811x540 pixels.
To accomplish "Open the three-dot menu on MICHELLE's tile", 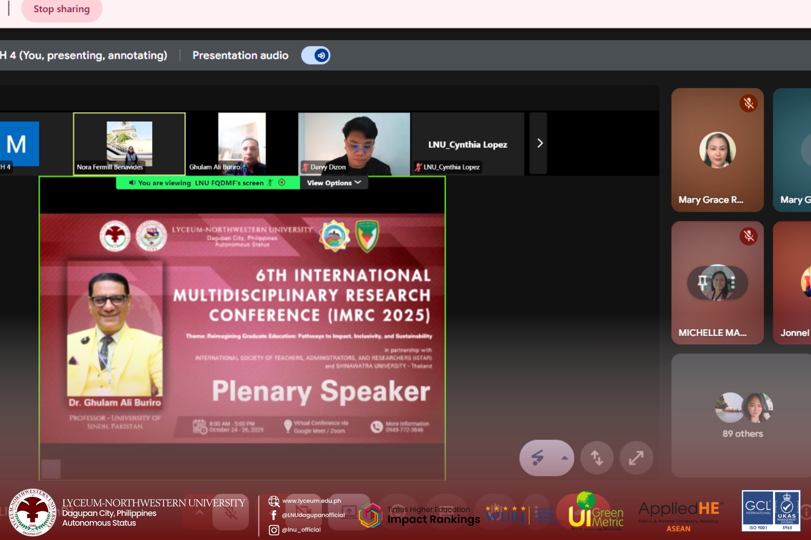I will tap(733, 282).
